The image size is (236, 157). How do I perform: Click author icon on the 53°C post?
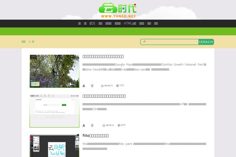84,126
